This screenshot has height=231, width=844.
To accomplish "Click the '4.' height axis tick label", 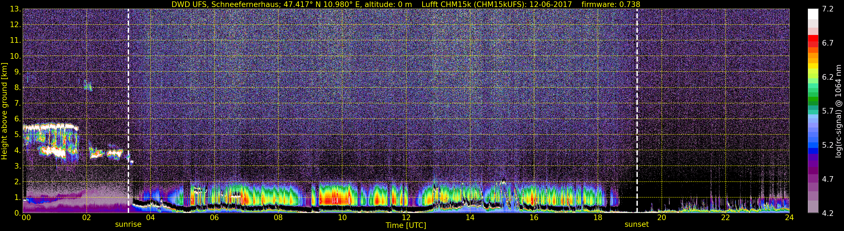I will point(17,150).
